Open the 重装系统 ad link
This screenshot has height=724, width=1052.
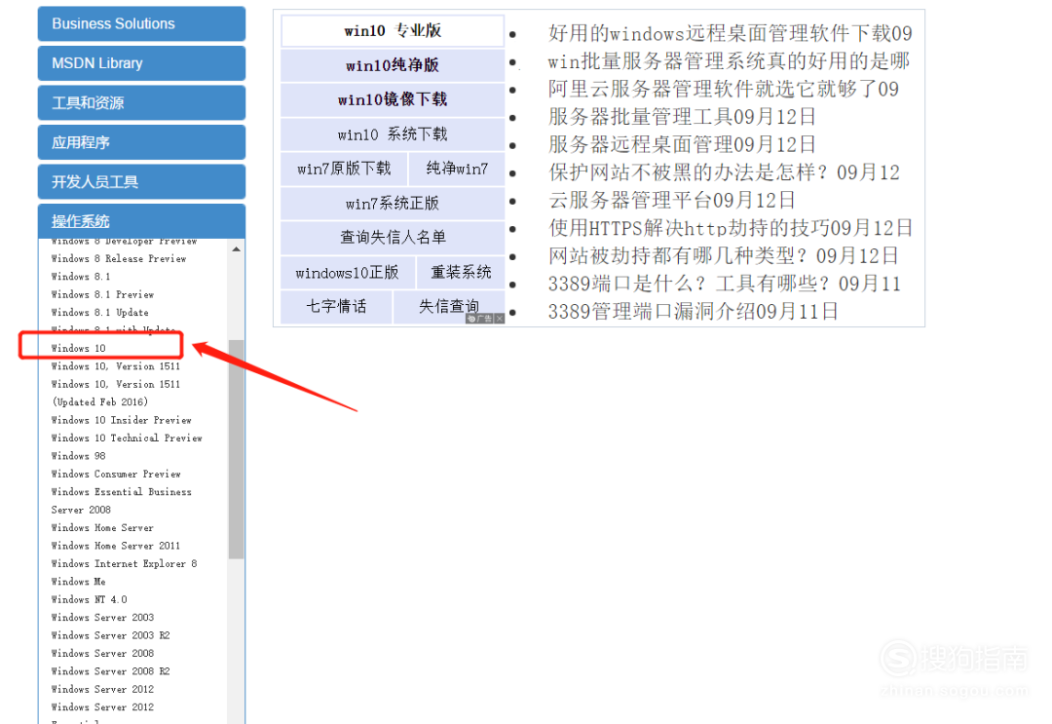click(460, 273)
